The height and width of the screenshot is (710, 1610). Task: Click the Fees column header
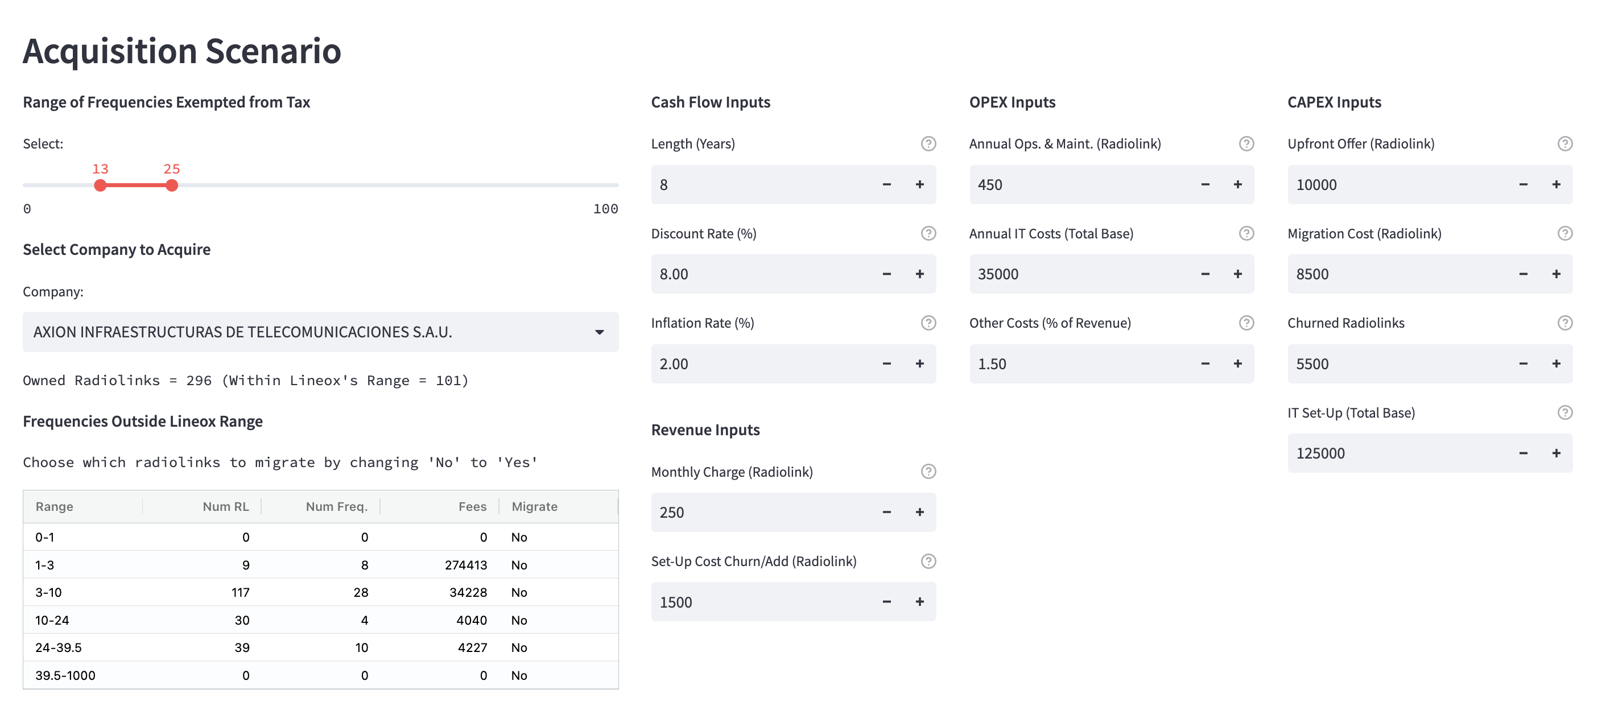click(472, 506)
